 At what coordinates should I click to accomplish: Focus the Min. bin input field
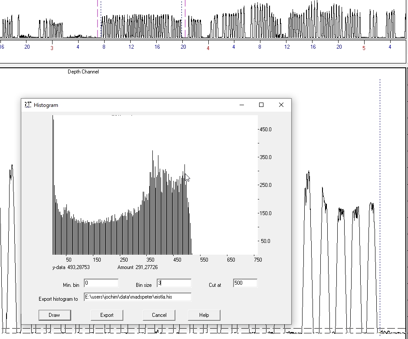point(101,283)
